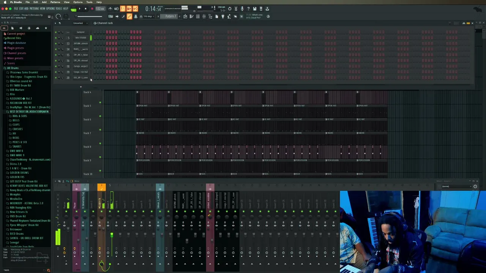Click the export render icon
Screen dimensions: 486x273
[x=267, y=9]
